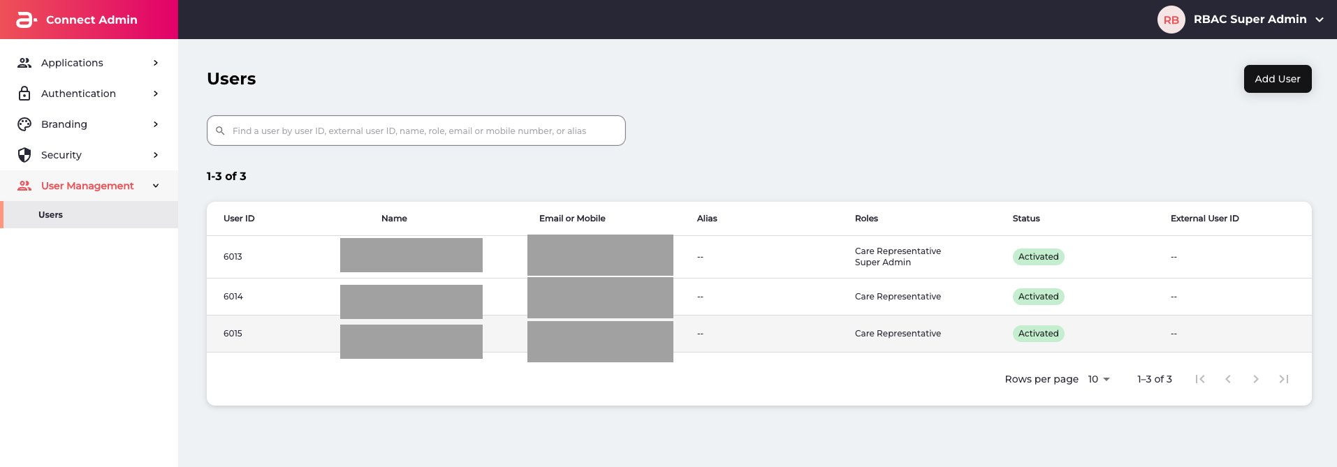Click the User ID column header

point(239,218)
